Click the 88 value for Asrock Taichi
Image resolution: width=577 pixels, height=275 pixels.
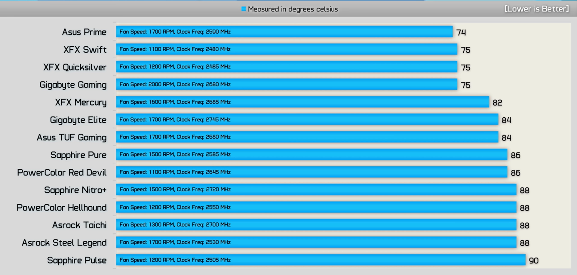coord(525,225)
